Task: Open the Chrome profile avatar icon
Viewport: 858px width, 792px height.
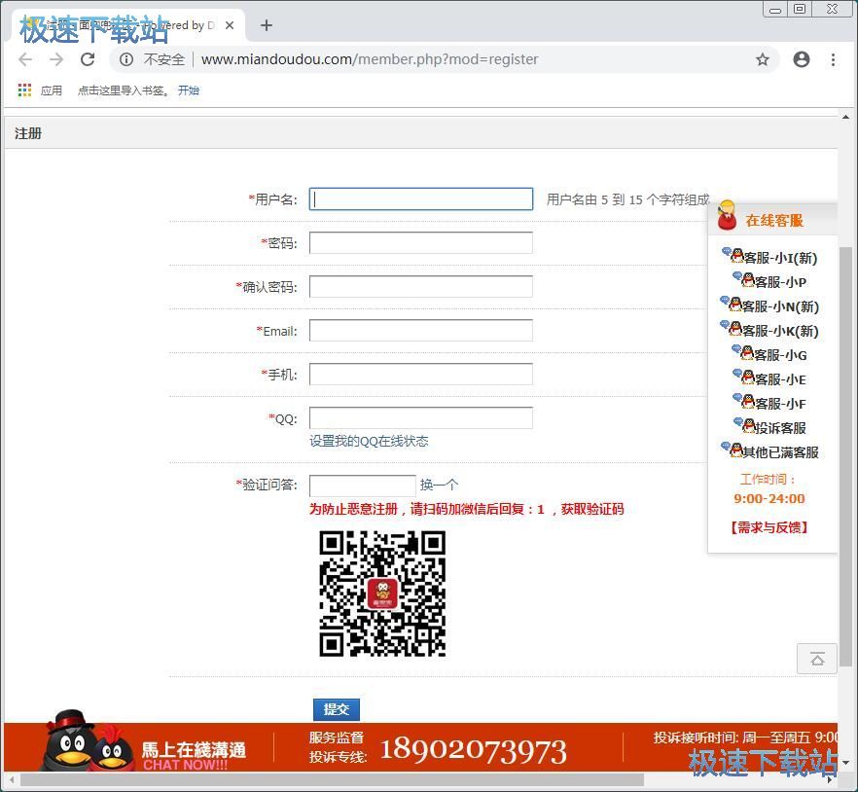Action: [802, 59]
